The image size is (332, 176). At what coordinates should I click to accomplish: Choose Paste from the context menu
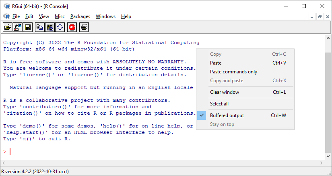245,63
